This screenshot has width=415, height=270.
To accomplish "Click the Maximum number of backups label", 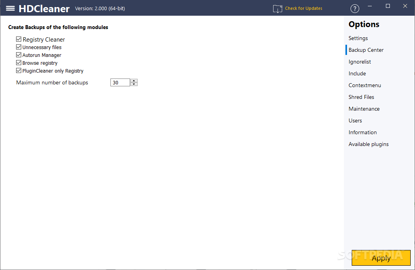I will click(52, 83).
